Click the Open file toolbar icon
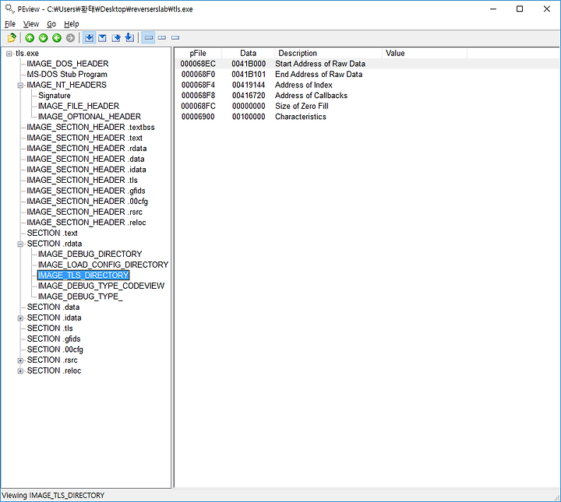This screenshot has height=502, width=561. coord(12,37)
